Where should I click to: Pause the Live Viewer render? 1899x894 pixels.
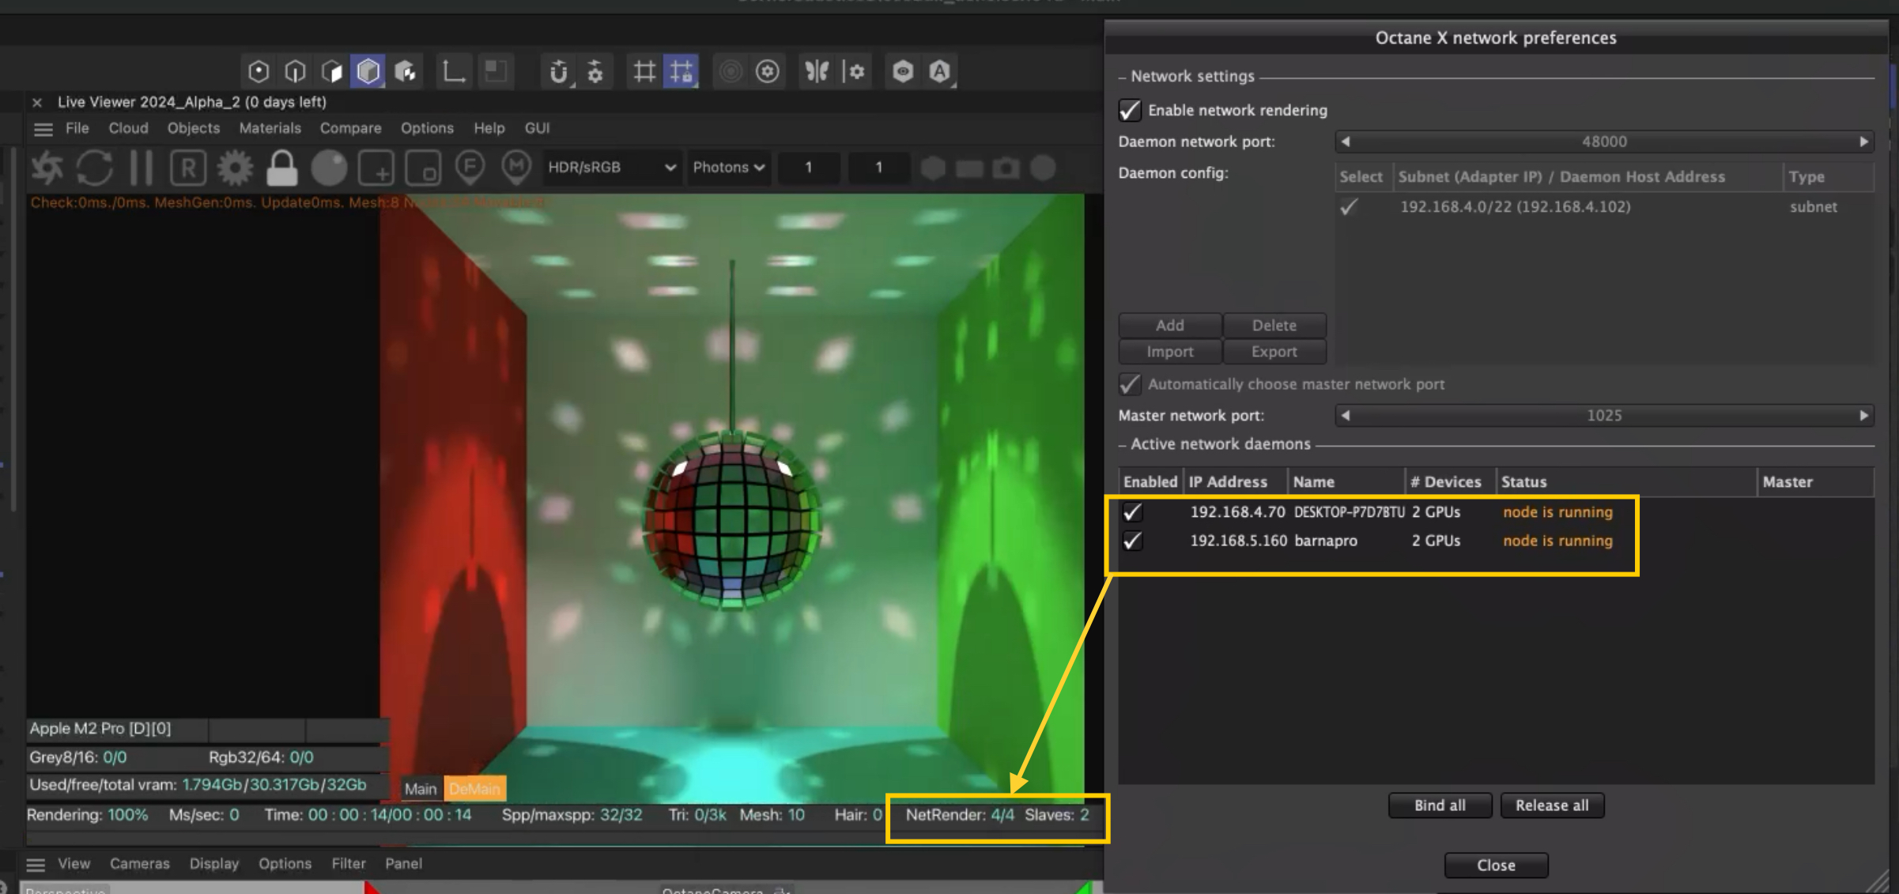click(141, 168)
